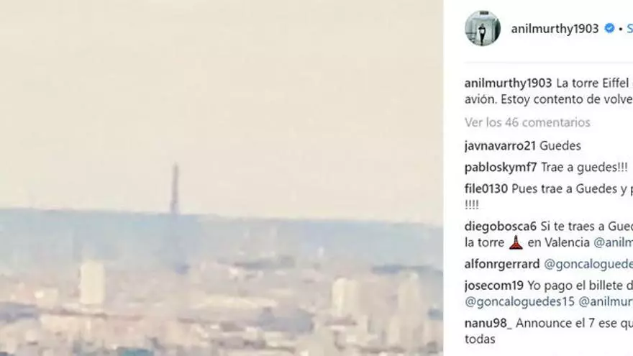Screen dimensions: 633x356
Task: Open the anilmurthy1903 profile avatar
Action: 483,28
